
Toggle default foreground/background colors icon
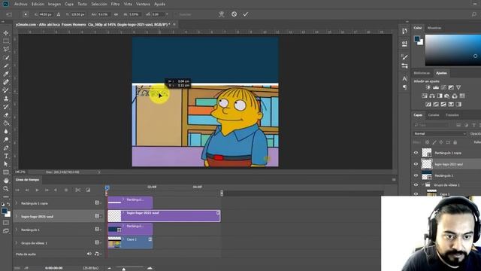[3, 204]
